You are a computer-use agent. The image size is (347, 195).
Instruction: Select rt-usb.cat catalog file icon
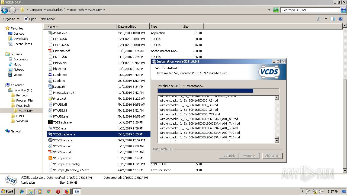(x=50, y=99)
